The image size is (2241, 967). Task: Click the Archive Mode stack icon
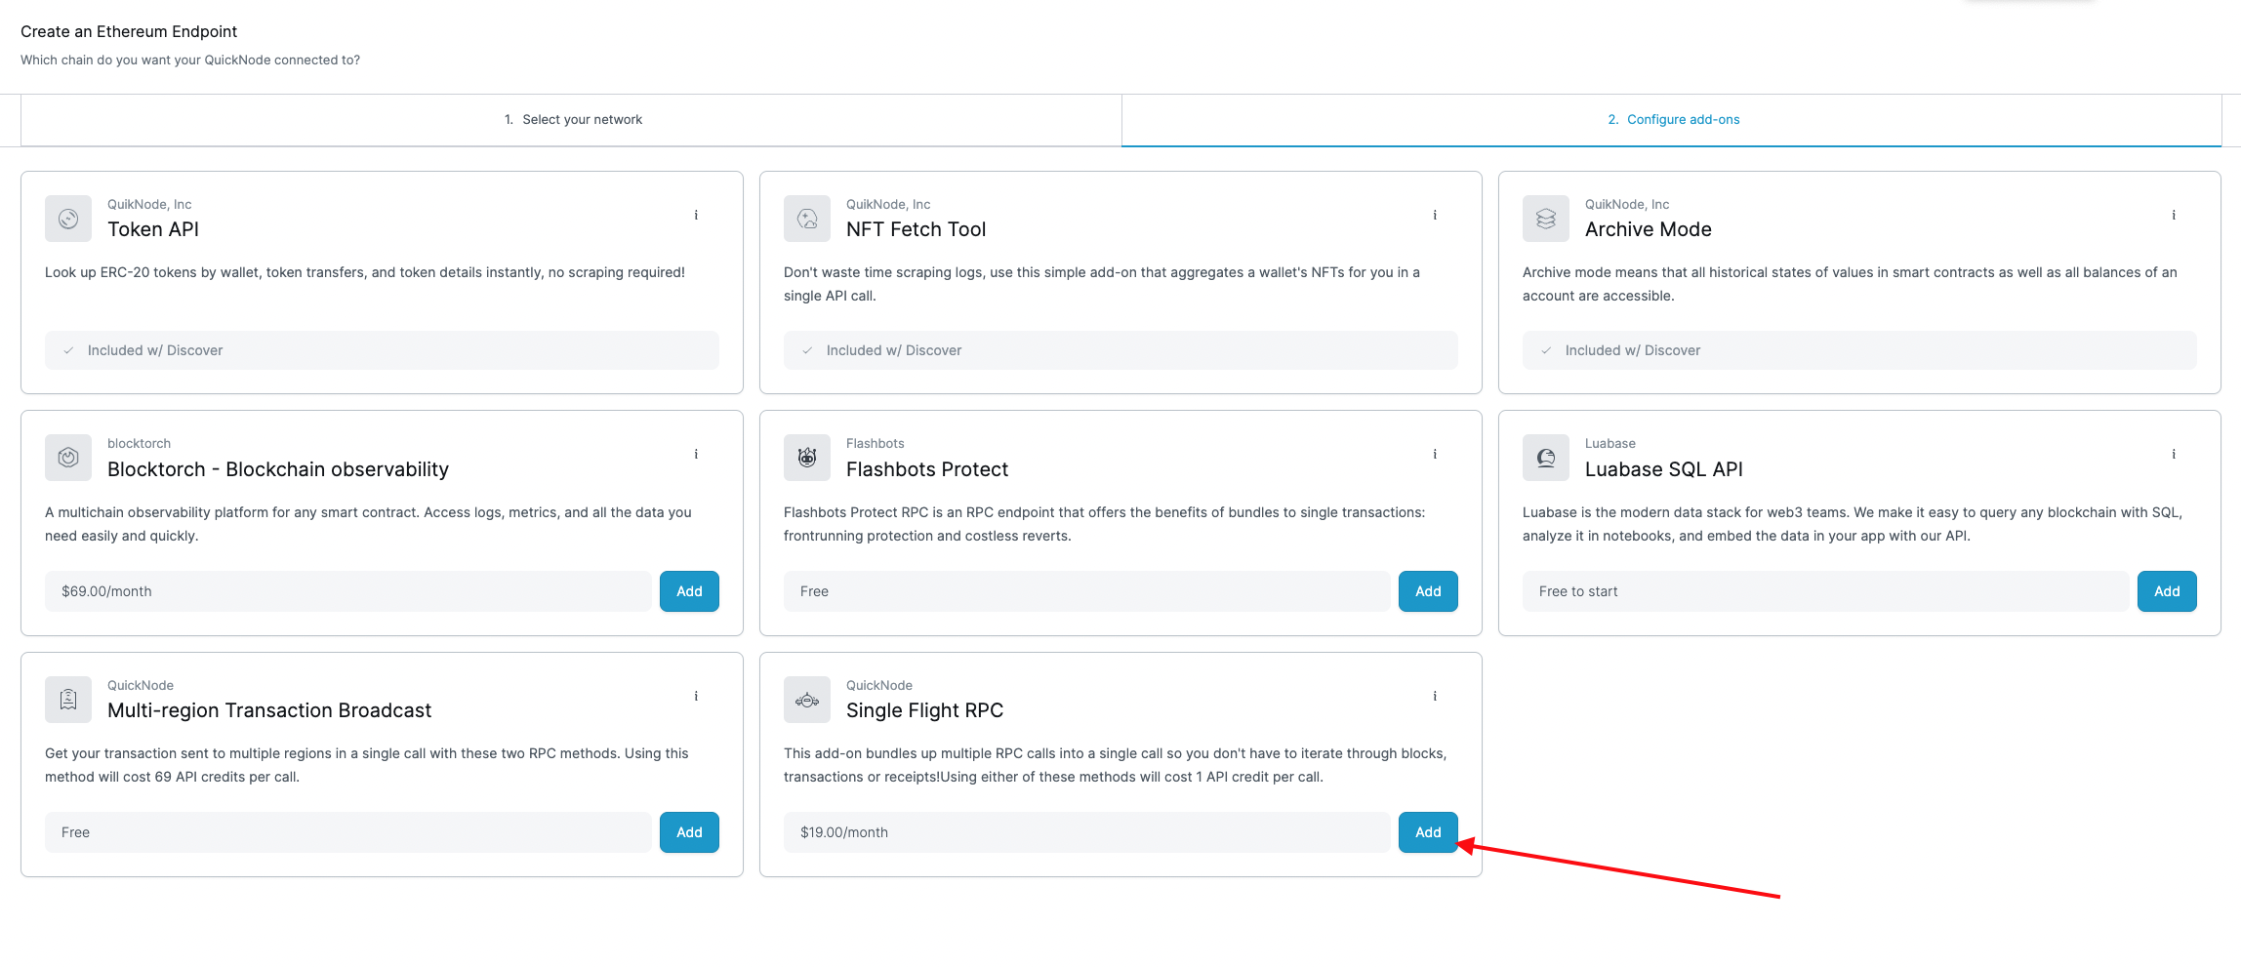click(1546, 219)
